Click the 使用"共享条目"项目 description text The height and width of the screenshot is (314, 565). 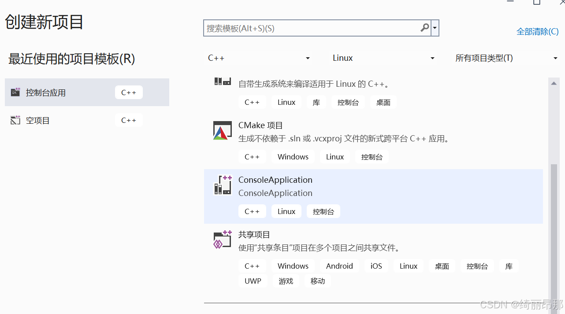tap(320, 248)
